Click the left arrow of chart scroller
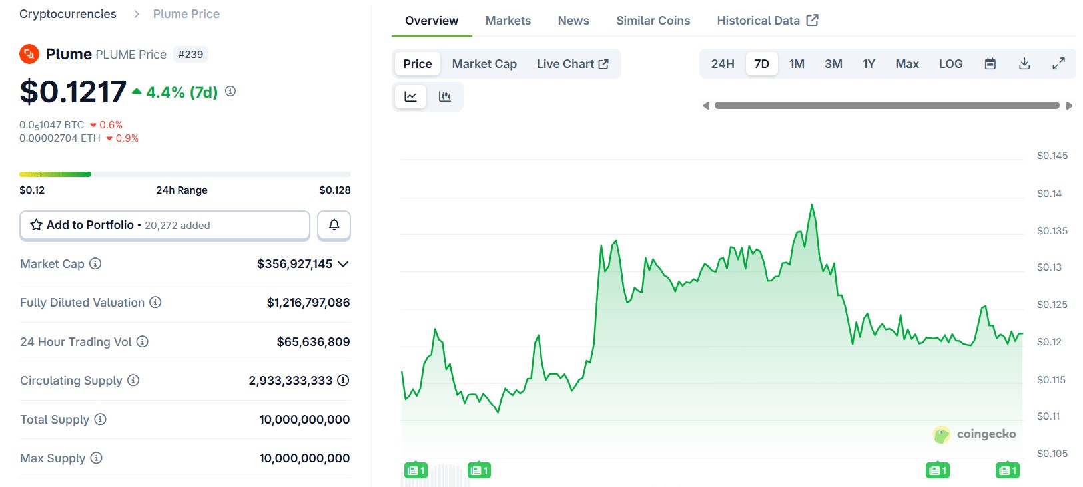Image resolution: width=1083 pixels, height=487 pixels. coord(706,106)
